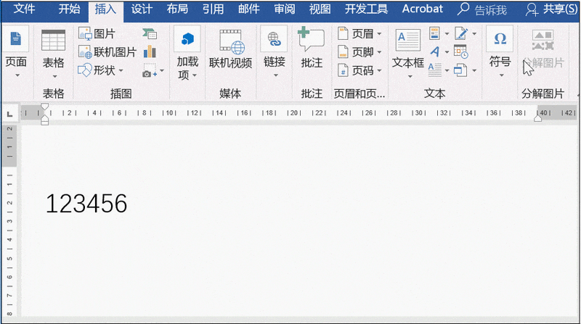Switch to the 布局 tab
This screenshot has width=581, height=324.
pyautogui.click(x=177, y=9)
